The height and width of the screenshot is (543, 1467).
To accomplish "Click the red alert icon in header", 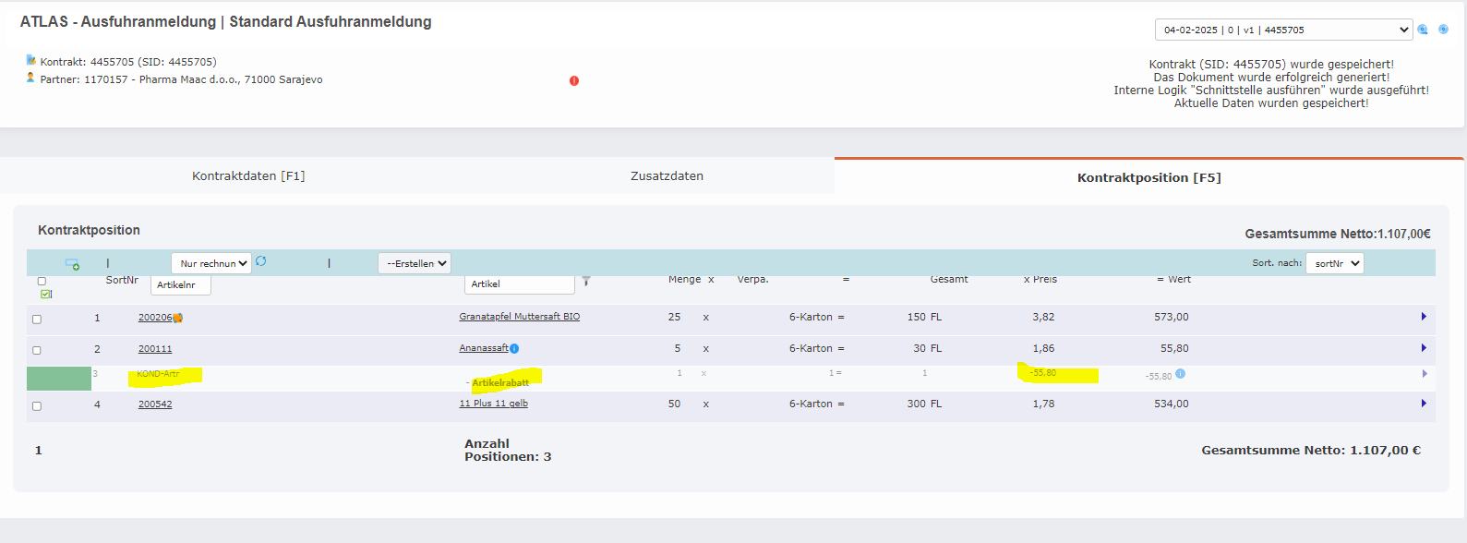I will coord(574,81).
